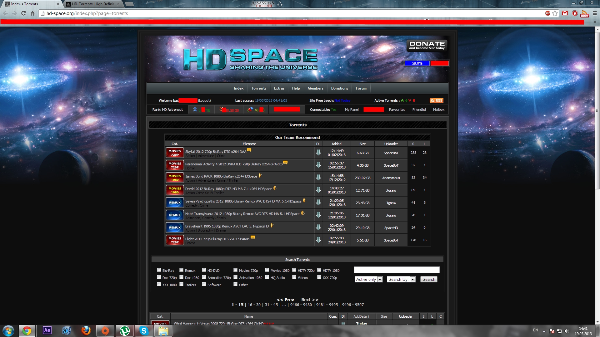Click the torrent search text field

(397, 270)
